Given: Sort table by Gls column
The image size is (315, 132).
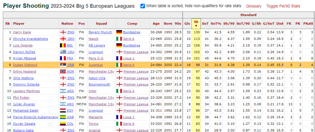Looking at the screenshot, I should click(187, 24).
